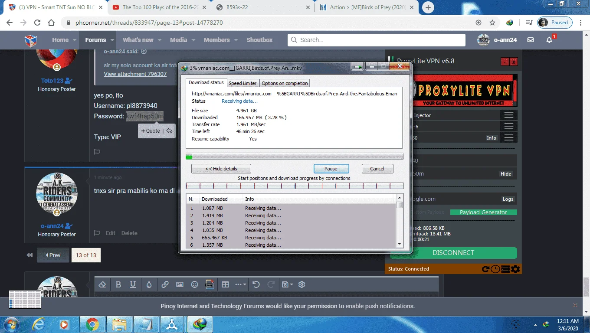Screen dimensions: 590x333
Task: Bookmark this page with the star icon
Action: pos(492,23)
